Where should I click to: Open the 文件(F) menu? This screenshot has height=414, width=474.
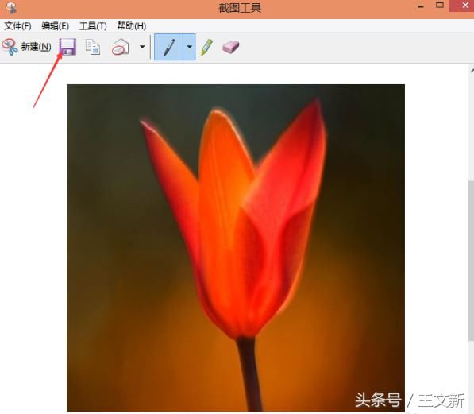pos(17,26)
